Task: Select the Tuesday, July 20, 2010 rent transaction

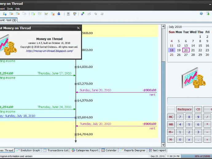Action: [x=116, y=126]
